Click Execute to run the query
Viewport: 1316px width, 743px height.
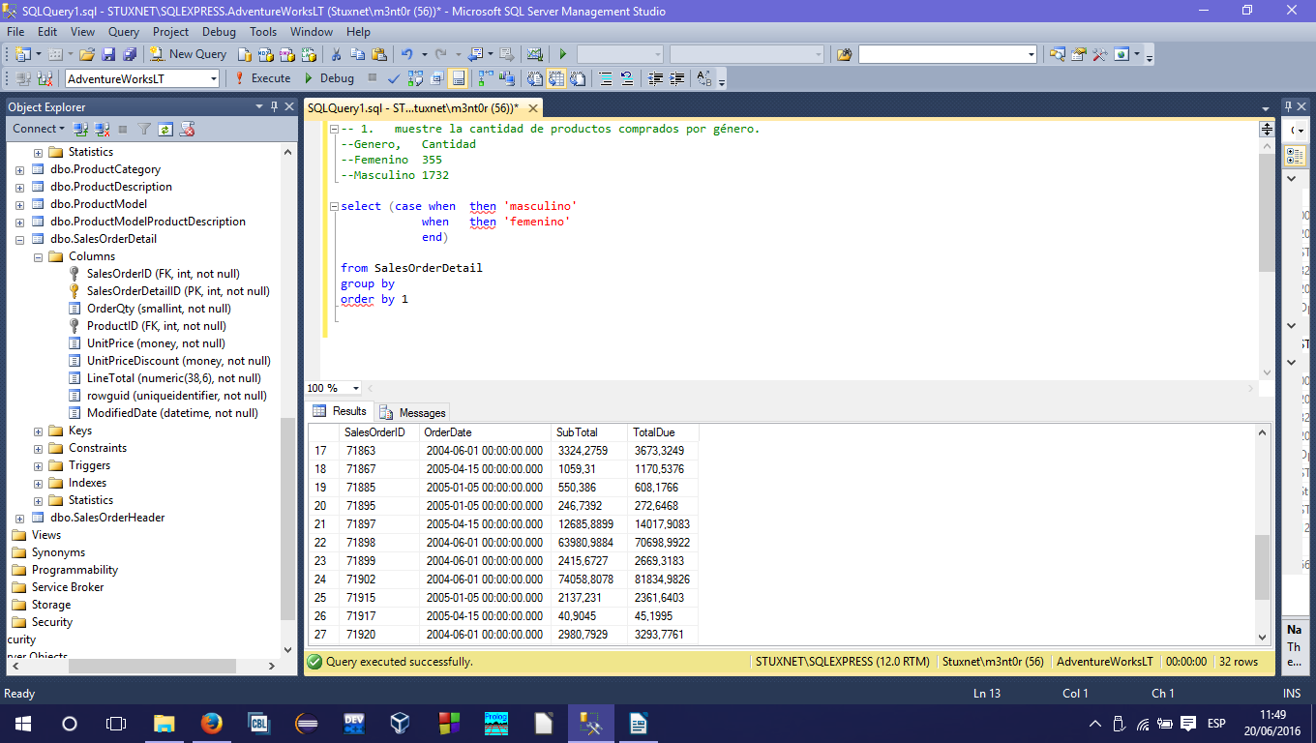click(262, 78)
